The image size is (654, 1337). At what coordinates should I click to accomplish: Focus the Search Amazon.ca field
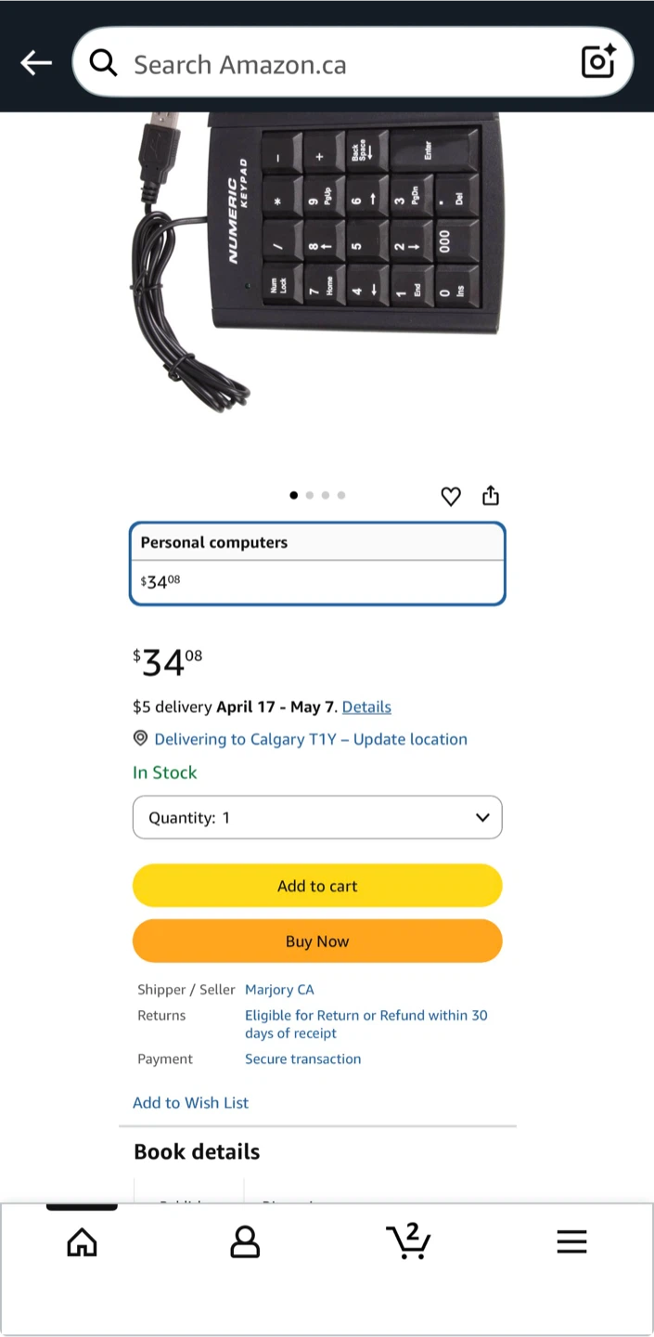(353, 62)
